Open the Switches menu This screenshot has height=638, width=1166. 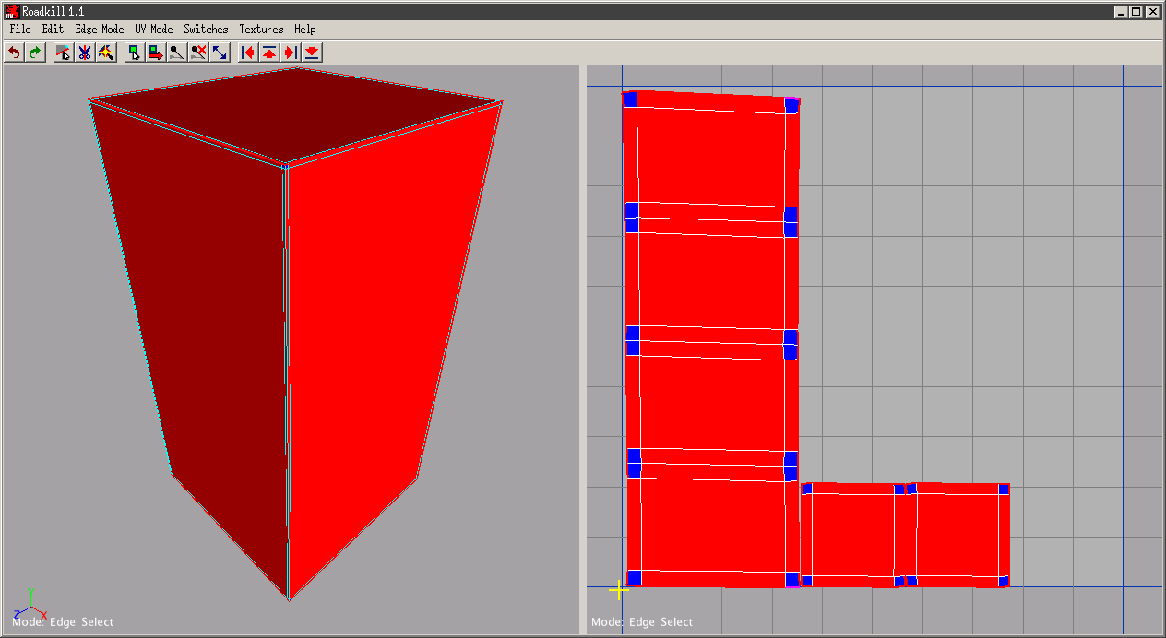pyautogui.click(x=206, y=30)
